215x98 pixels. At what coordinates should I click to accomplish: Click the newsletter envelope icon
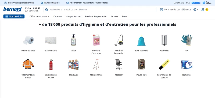pos(67,3)
